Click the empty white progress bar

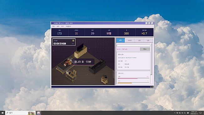[x=133, y=46]
